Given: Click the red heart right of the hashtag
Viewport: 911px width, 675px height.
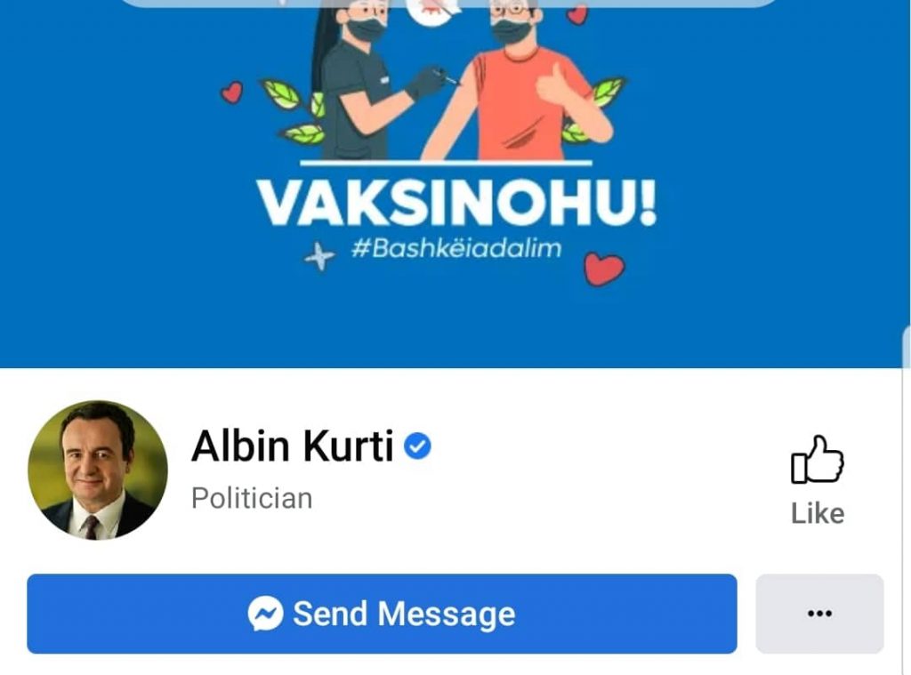Looking at the screenshot, I should tap(604, 269).
